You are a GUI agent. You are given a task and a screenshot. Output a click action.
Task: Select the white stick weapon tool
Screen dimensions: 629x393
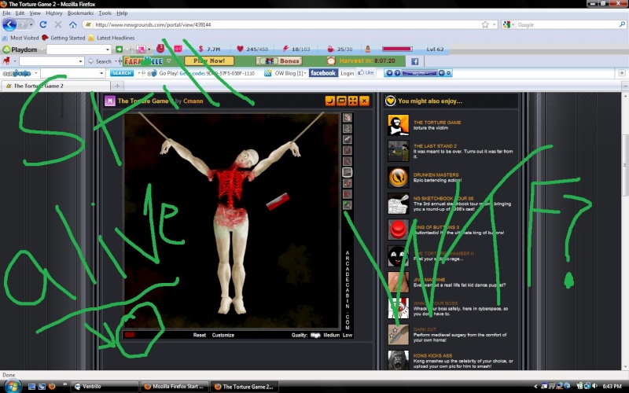click(347, 139)
